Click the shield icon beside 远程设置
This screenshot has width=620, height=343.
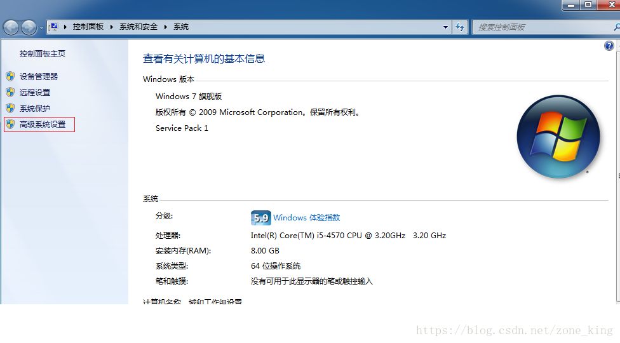(10, 92)
